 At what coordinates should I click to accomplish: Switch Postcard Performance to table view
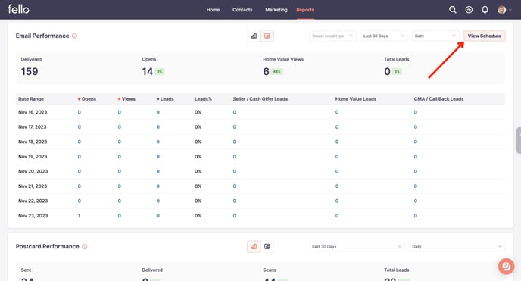pyautogui.click(x=267, y=246)
